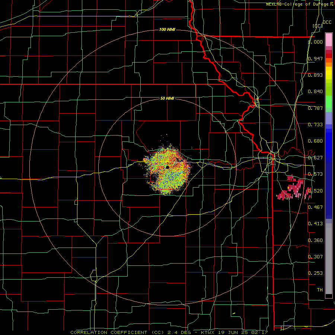This screenshot has width=335, height=335.
Task: Click the 0.253 scale value
Action: pos(315,273)
